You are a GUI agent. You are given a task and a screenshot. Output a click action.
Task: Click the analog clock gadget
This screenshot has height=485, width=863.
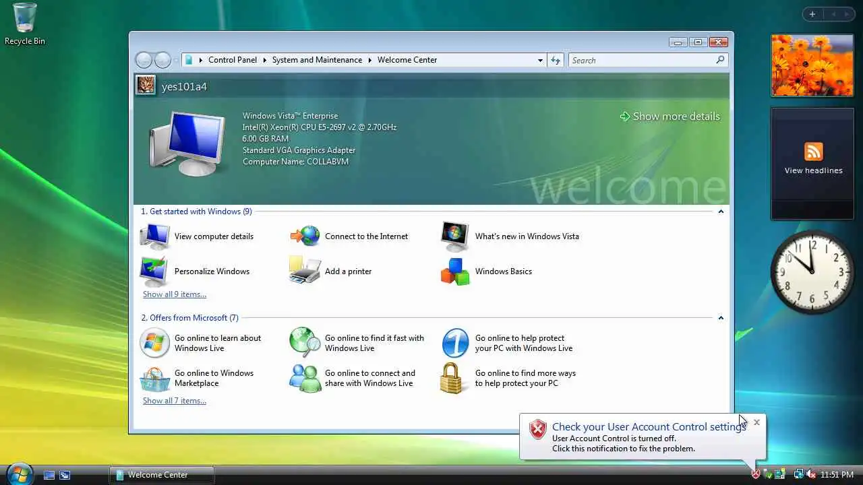[812, 271]
